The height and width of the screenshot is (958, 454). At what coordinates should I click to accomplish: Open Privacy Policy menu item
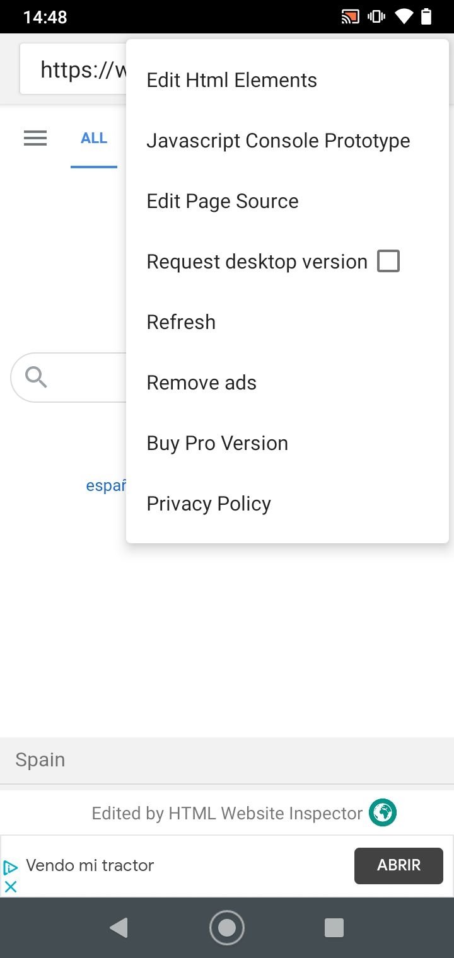[x=288, y=504]
